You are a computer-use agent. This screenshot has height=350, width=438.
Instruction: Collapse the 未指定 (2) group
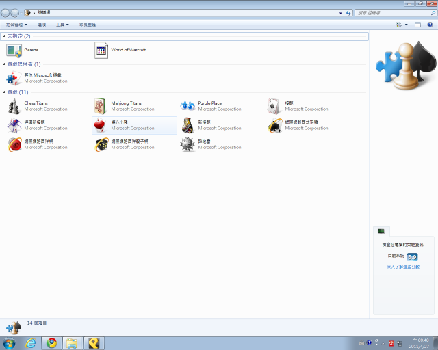[4, 36]
